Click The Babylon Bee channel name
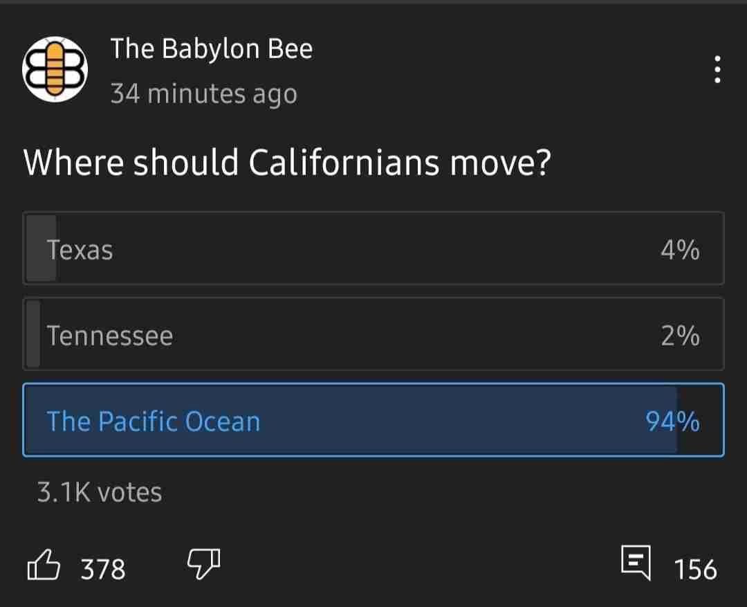Image resolution: width=747 pixels, height=607 pixels. 212,48
